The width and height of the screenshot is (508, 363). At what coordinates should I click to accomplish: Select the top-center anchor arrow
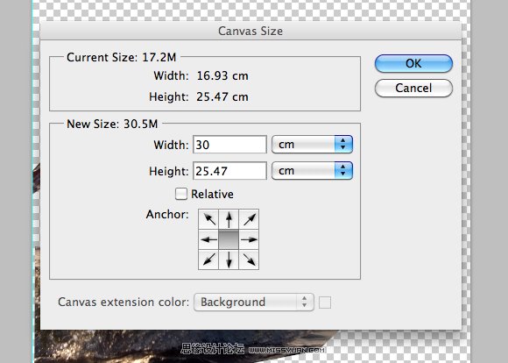pos(229,219)
